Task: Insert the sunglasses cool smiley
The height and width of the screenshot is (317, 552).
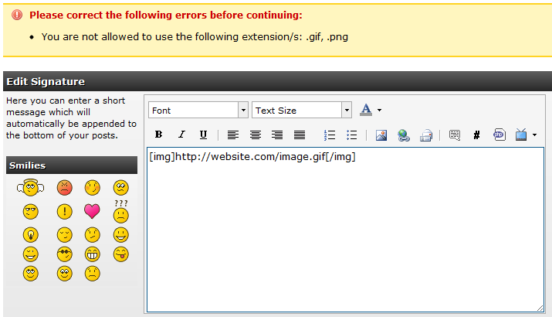Action: click(64, 254)
